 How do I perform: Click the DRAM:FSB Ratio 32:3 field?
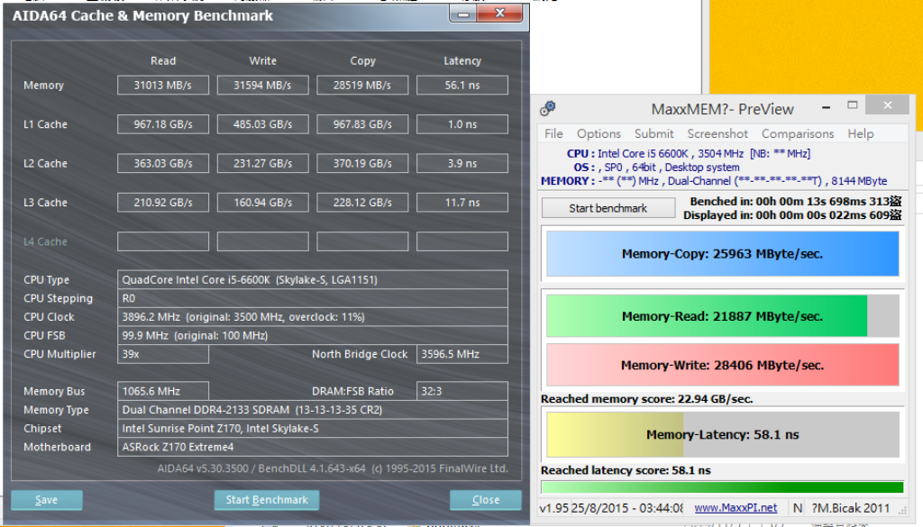(x=462, y=391)
